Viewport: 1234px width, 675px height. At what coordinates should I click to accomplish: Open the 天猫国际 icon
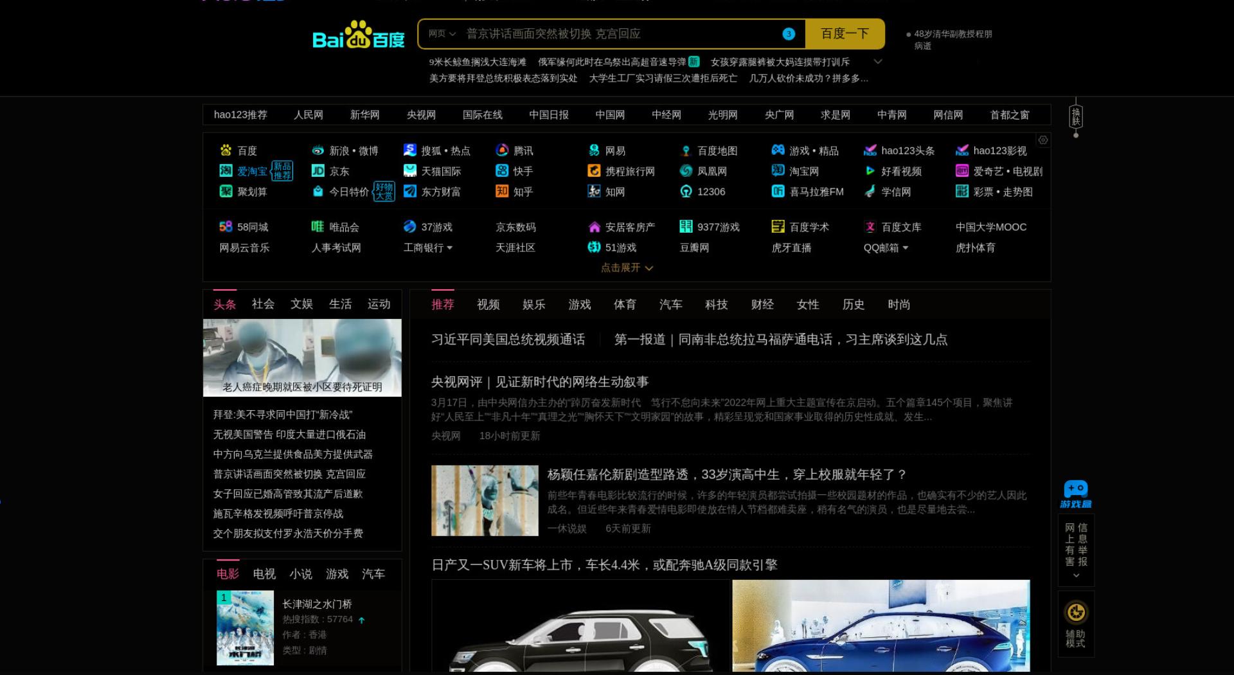(409, 171)
